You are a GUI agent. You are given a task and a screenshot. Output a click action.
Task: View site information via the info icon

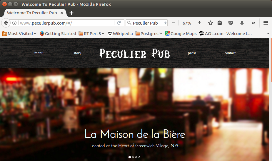14,23
